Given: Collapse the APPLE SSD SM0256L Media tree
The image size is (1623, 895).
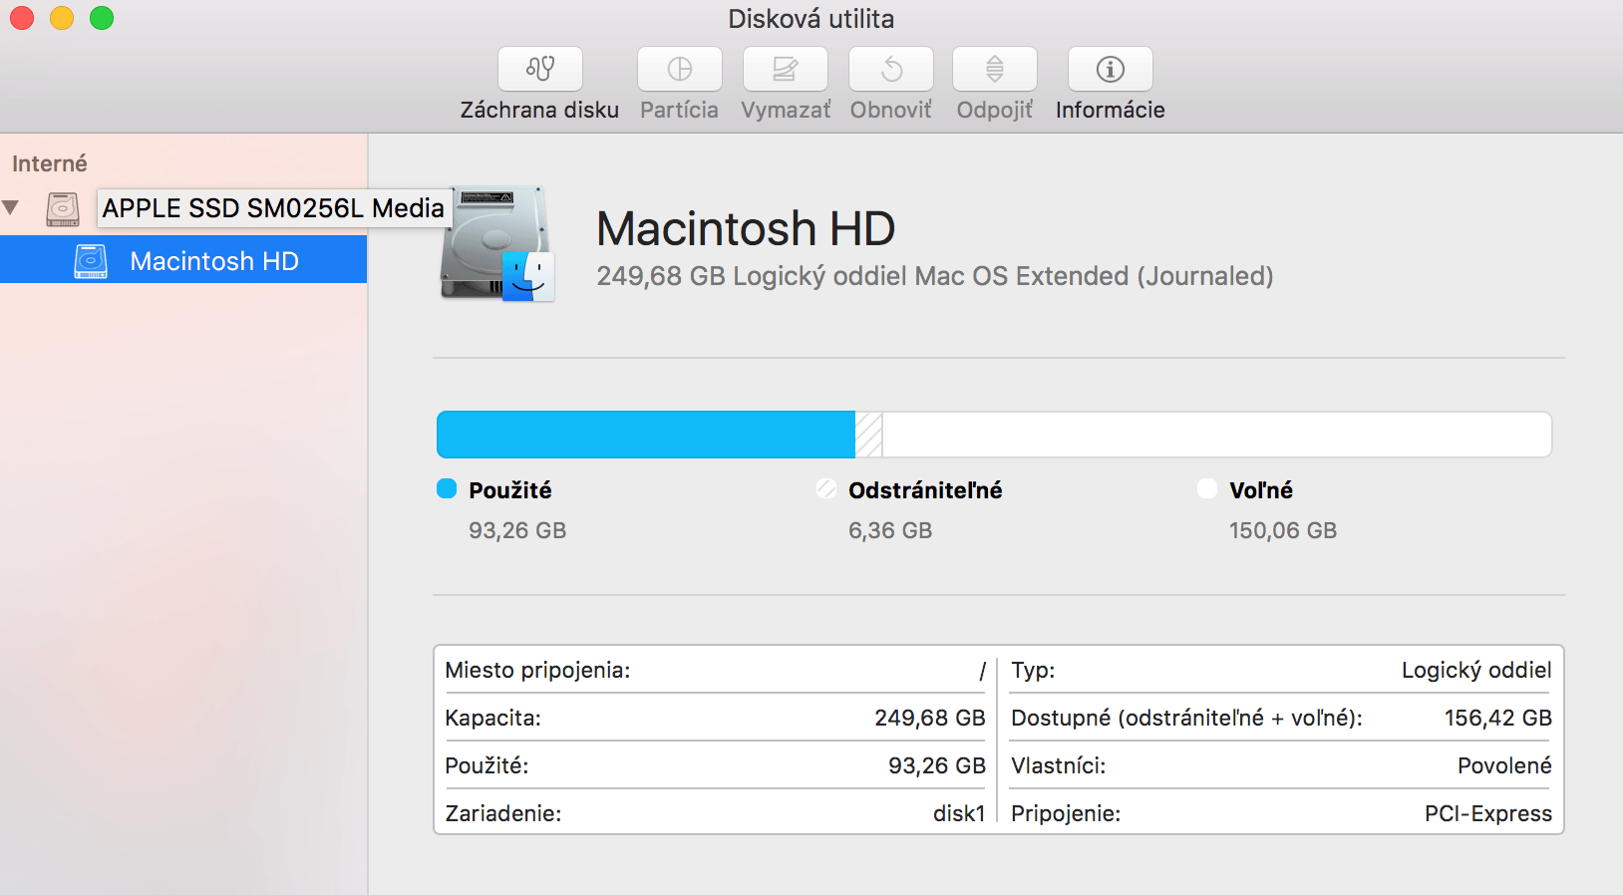Looking at the screenshot, I should click(11, 207).
